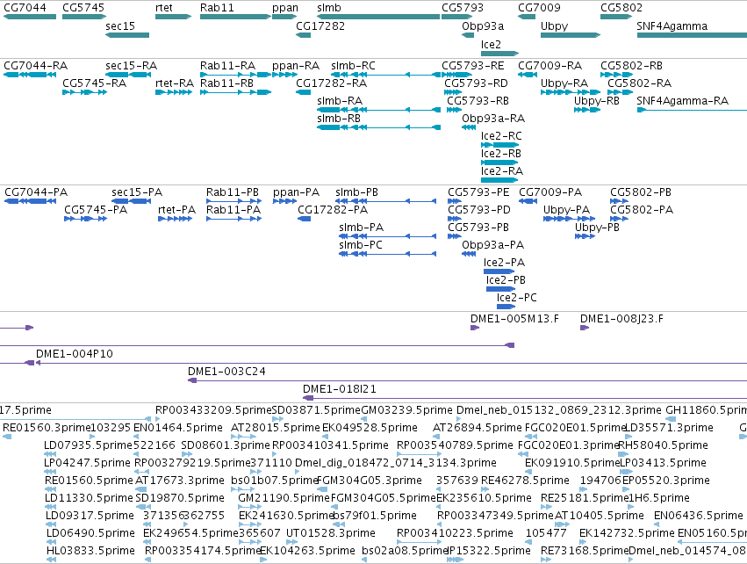747x564 pixels.
Task: Select the CG7044 gene arrow glyph
Action: click(x=30, y=17)
